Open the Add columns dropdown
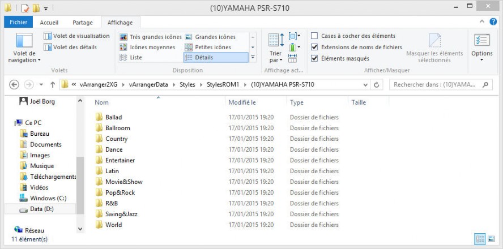 (295, 48)
